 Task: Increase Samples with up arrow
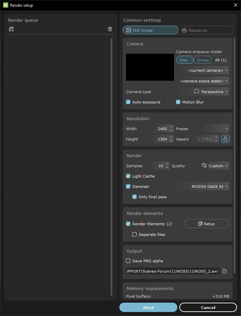[167, 164]
